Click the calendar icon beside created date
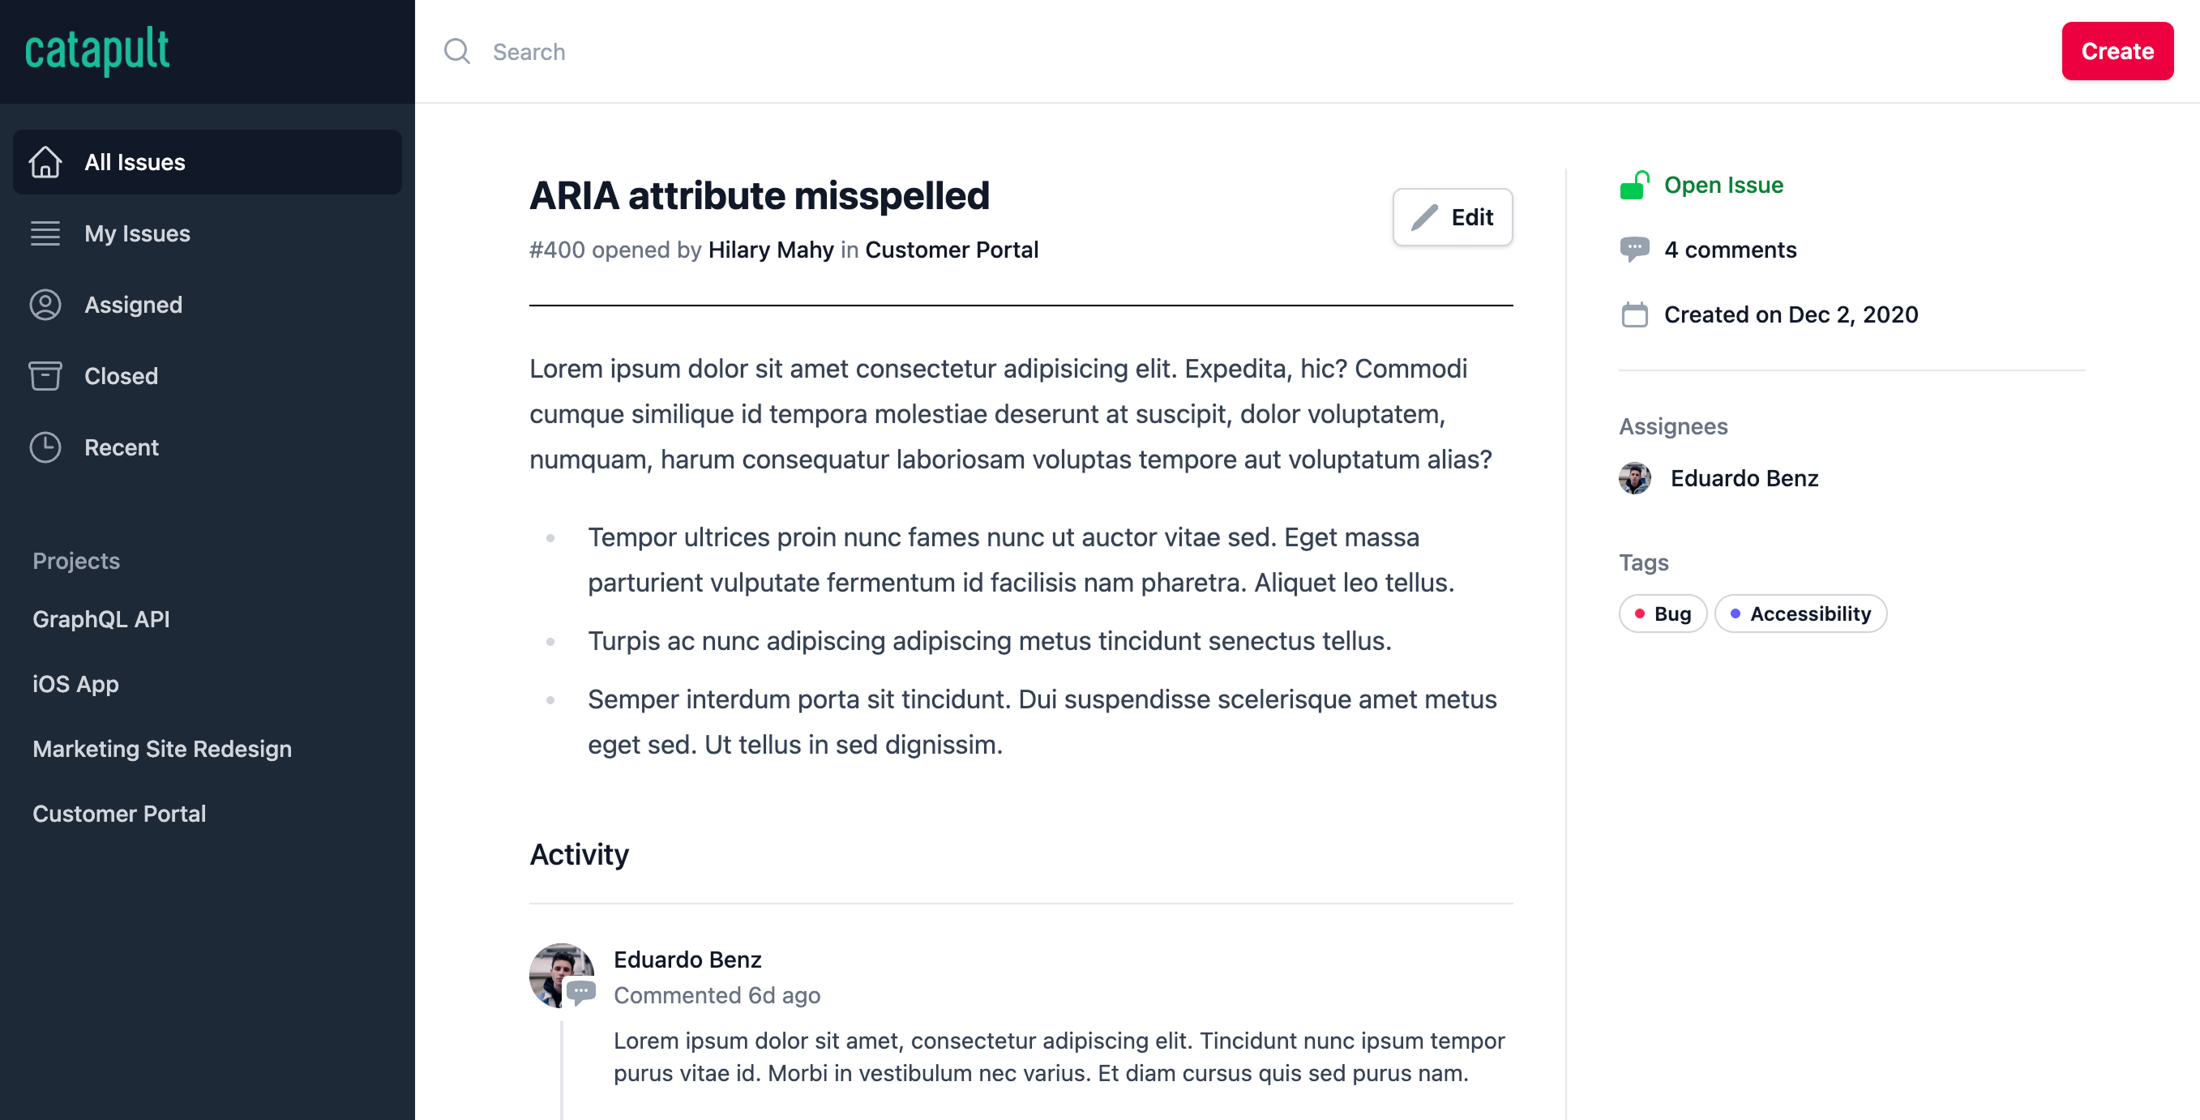 (1633, 315)
